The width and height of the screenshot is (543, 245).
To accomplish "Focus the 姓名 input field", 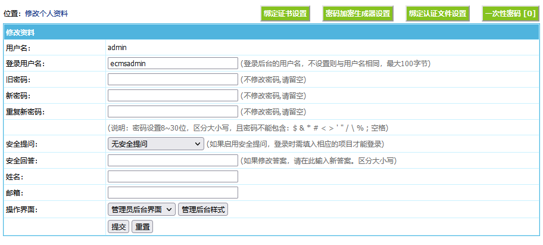I will point(173,176).
